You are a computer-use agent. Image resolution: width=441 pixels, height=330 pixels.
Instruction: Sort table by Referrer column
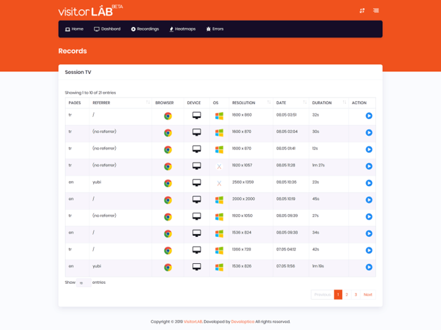tap(148, 103)
